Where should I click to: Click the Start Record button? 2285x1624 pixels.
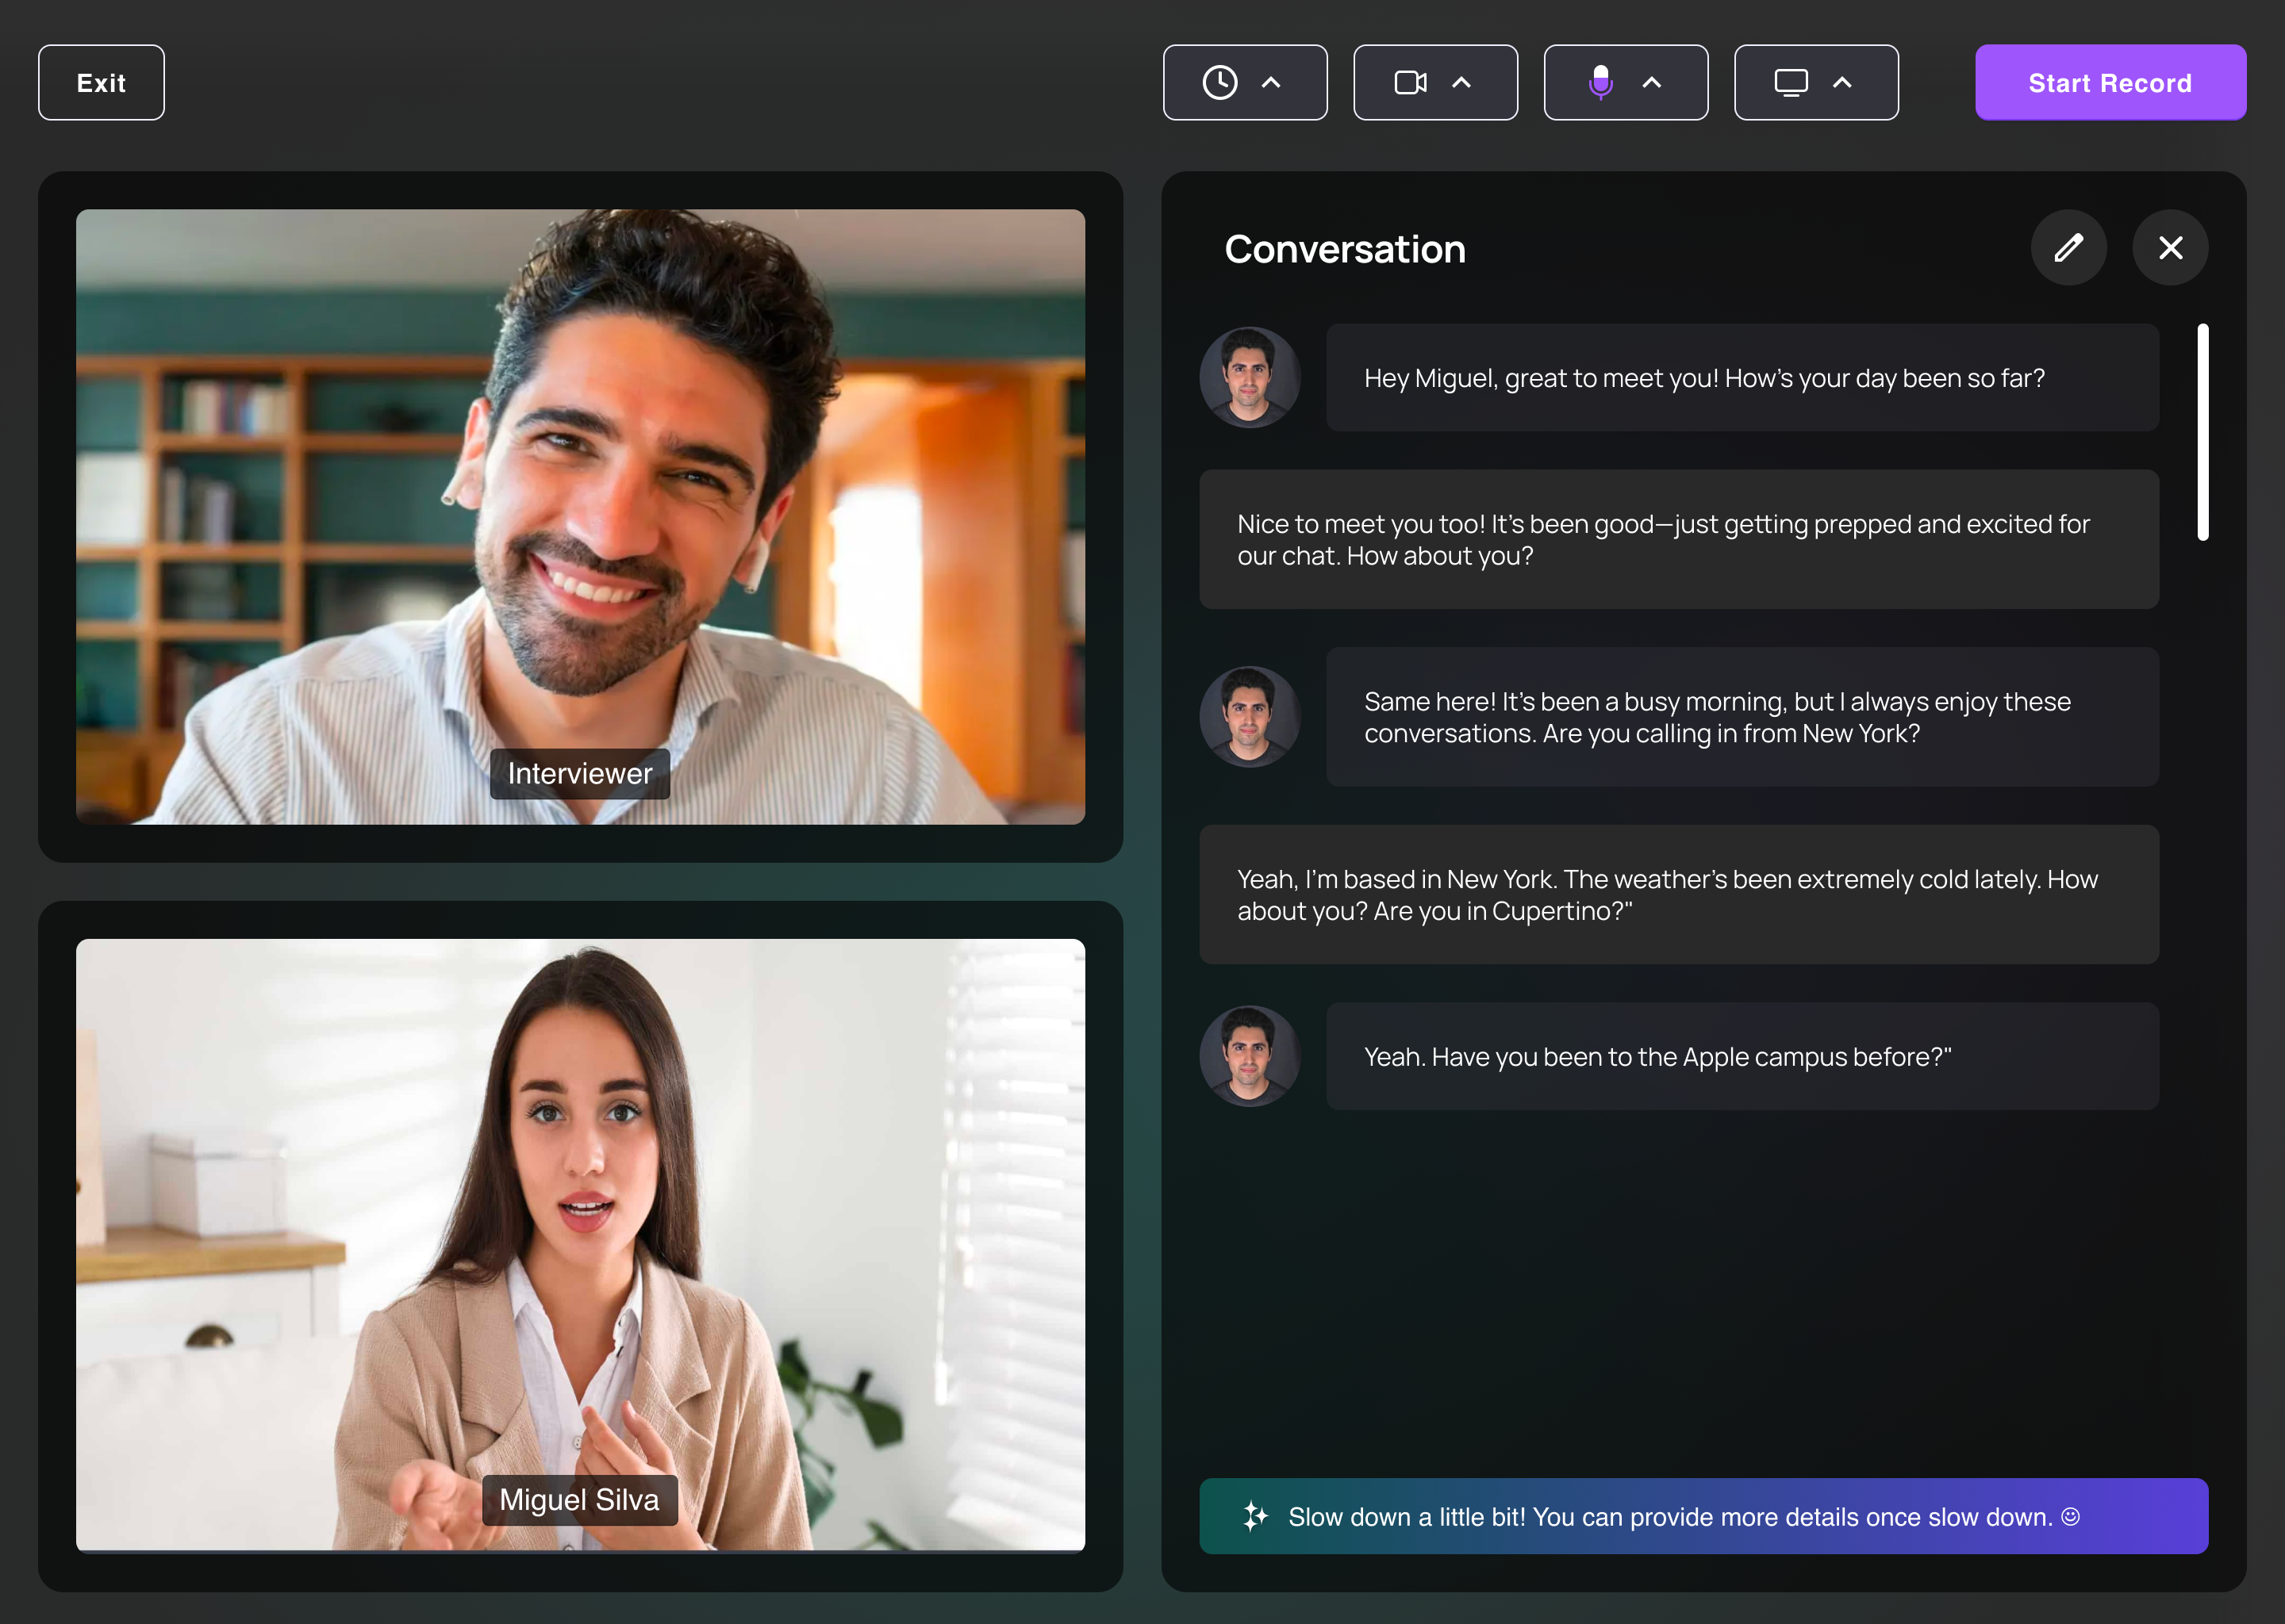pyautogui.click(x=2110, y=83)
